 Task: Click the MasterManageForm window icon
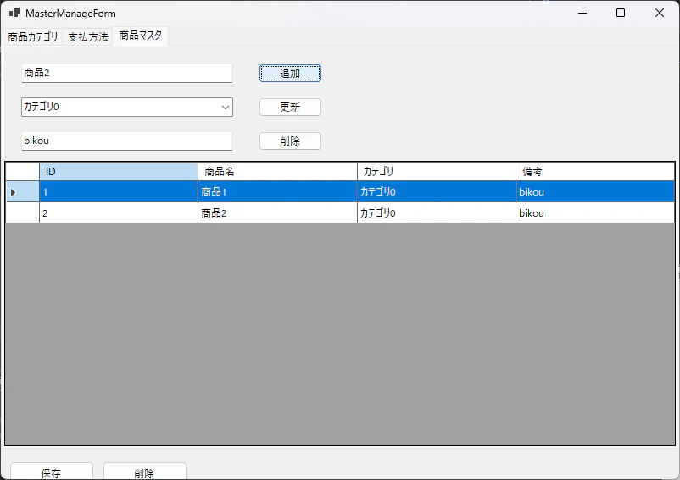tap(14, 13)
